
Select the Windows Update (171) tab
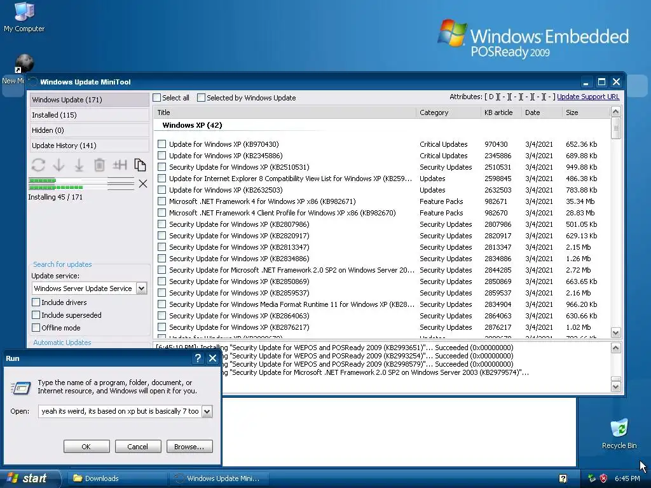[89, 100]
